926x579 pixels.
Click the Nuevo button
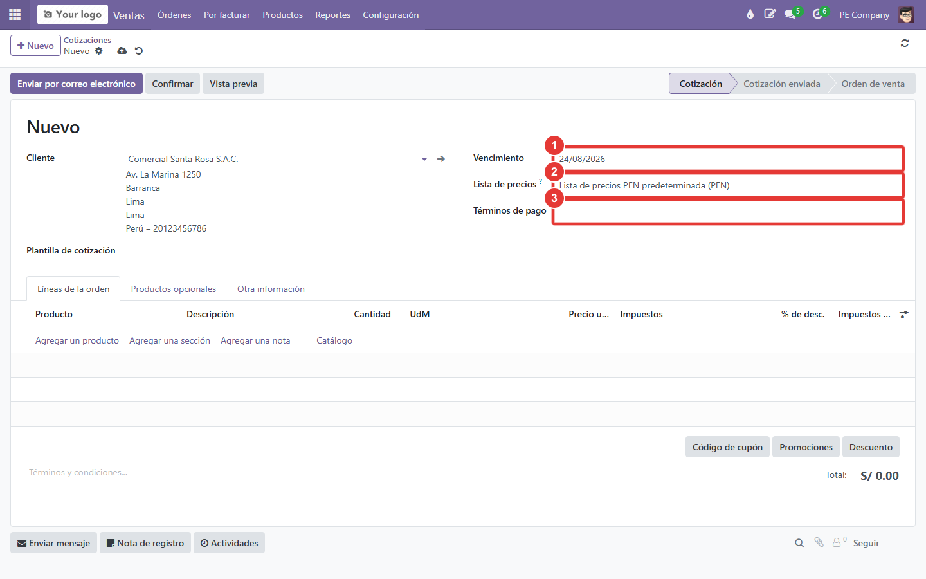coord(35,46)
